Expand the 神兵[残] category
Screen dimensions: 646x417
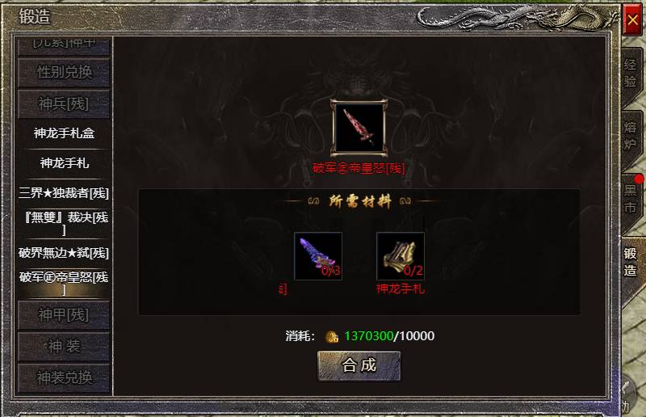pyautogui.click(x=64, y=104)
